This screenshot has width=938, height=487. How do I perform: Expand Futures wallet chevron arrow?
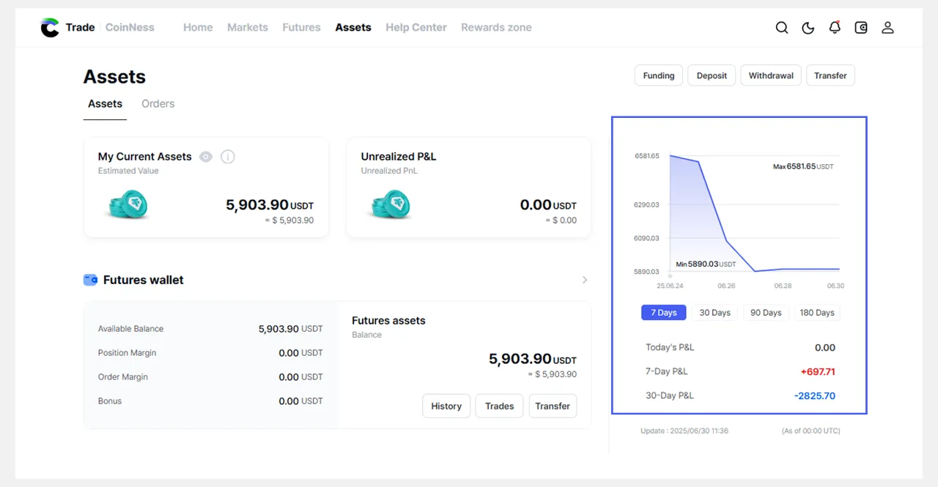[585, 280]
